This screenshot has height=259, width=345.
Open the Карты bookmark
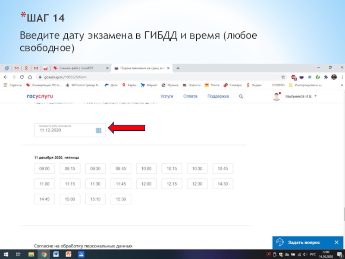pyautogui.click(x=130, y=85)
